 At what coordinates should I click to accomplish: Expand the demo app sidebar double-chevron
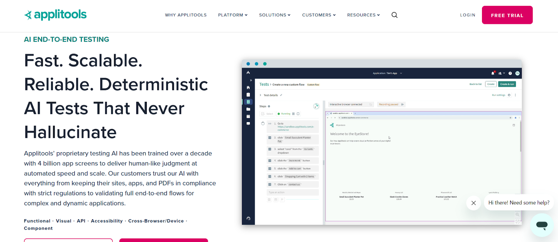click(x=251, y=80)
